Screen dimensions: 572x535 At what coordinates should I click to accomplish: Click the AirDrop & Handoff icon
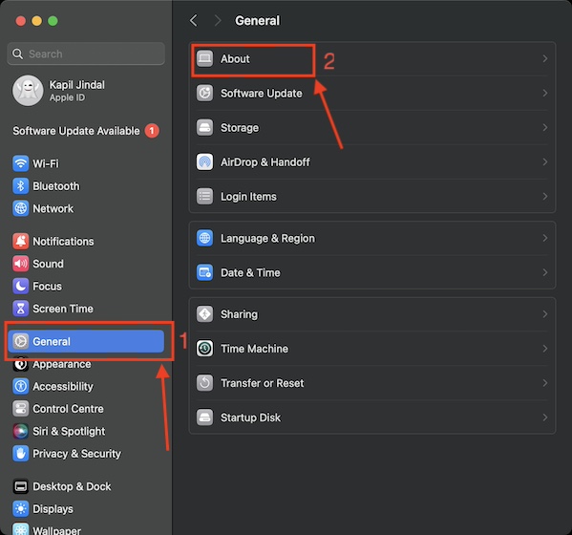[x=204, y=162]
